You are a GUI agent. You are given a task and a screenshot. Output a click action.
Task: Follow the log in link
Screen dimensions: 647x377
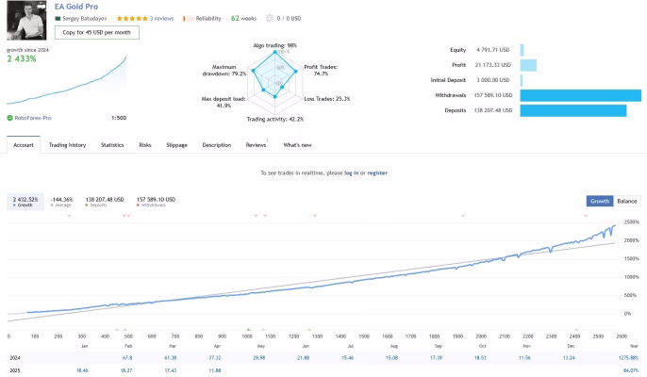click(x=352, y=172)
